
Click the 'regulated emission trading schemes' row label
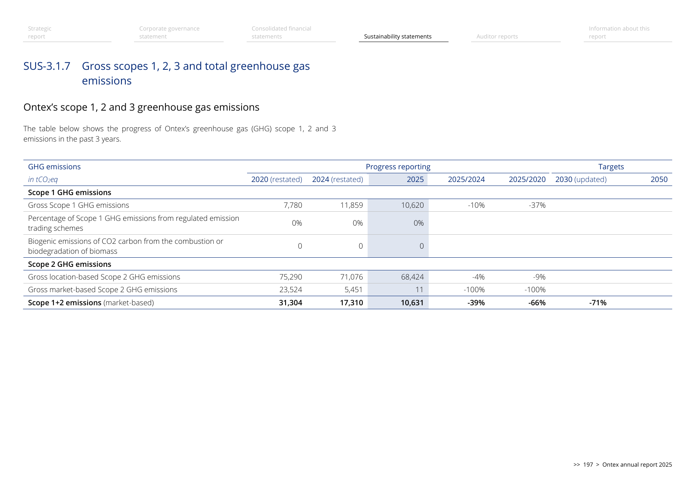coord(134,223)
